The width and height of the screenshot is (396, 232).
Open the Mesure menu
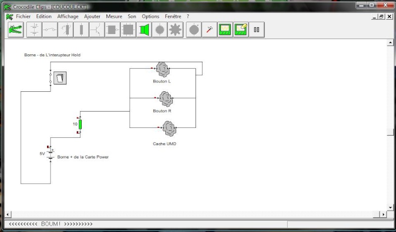click(x=114, y=16)
